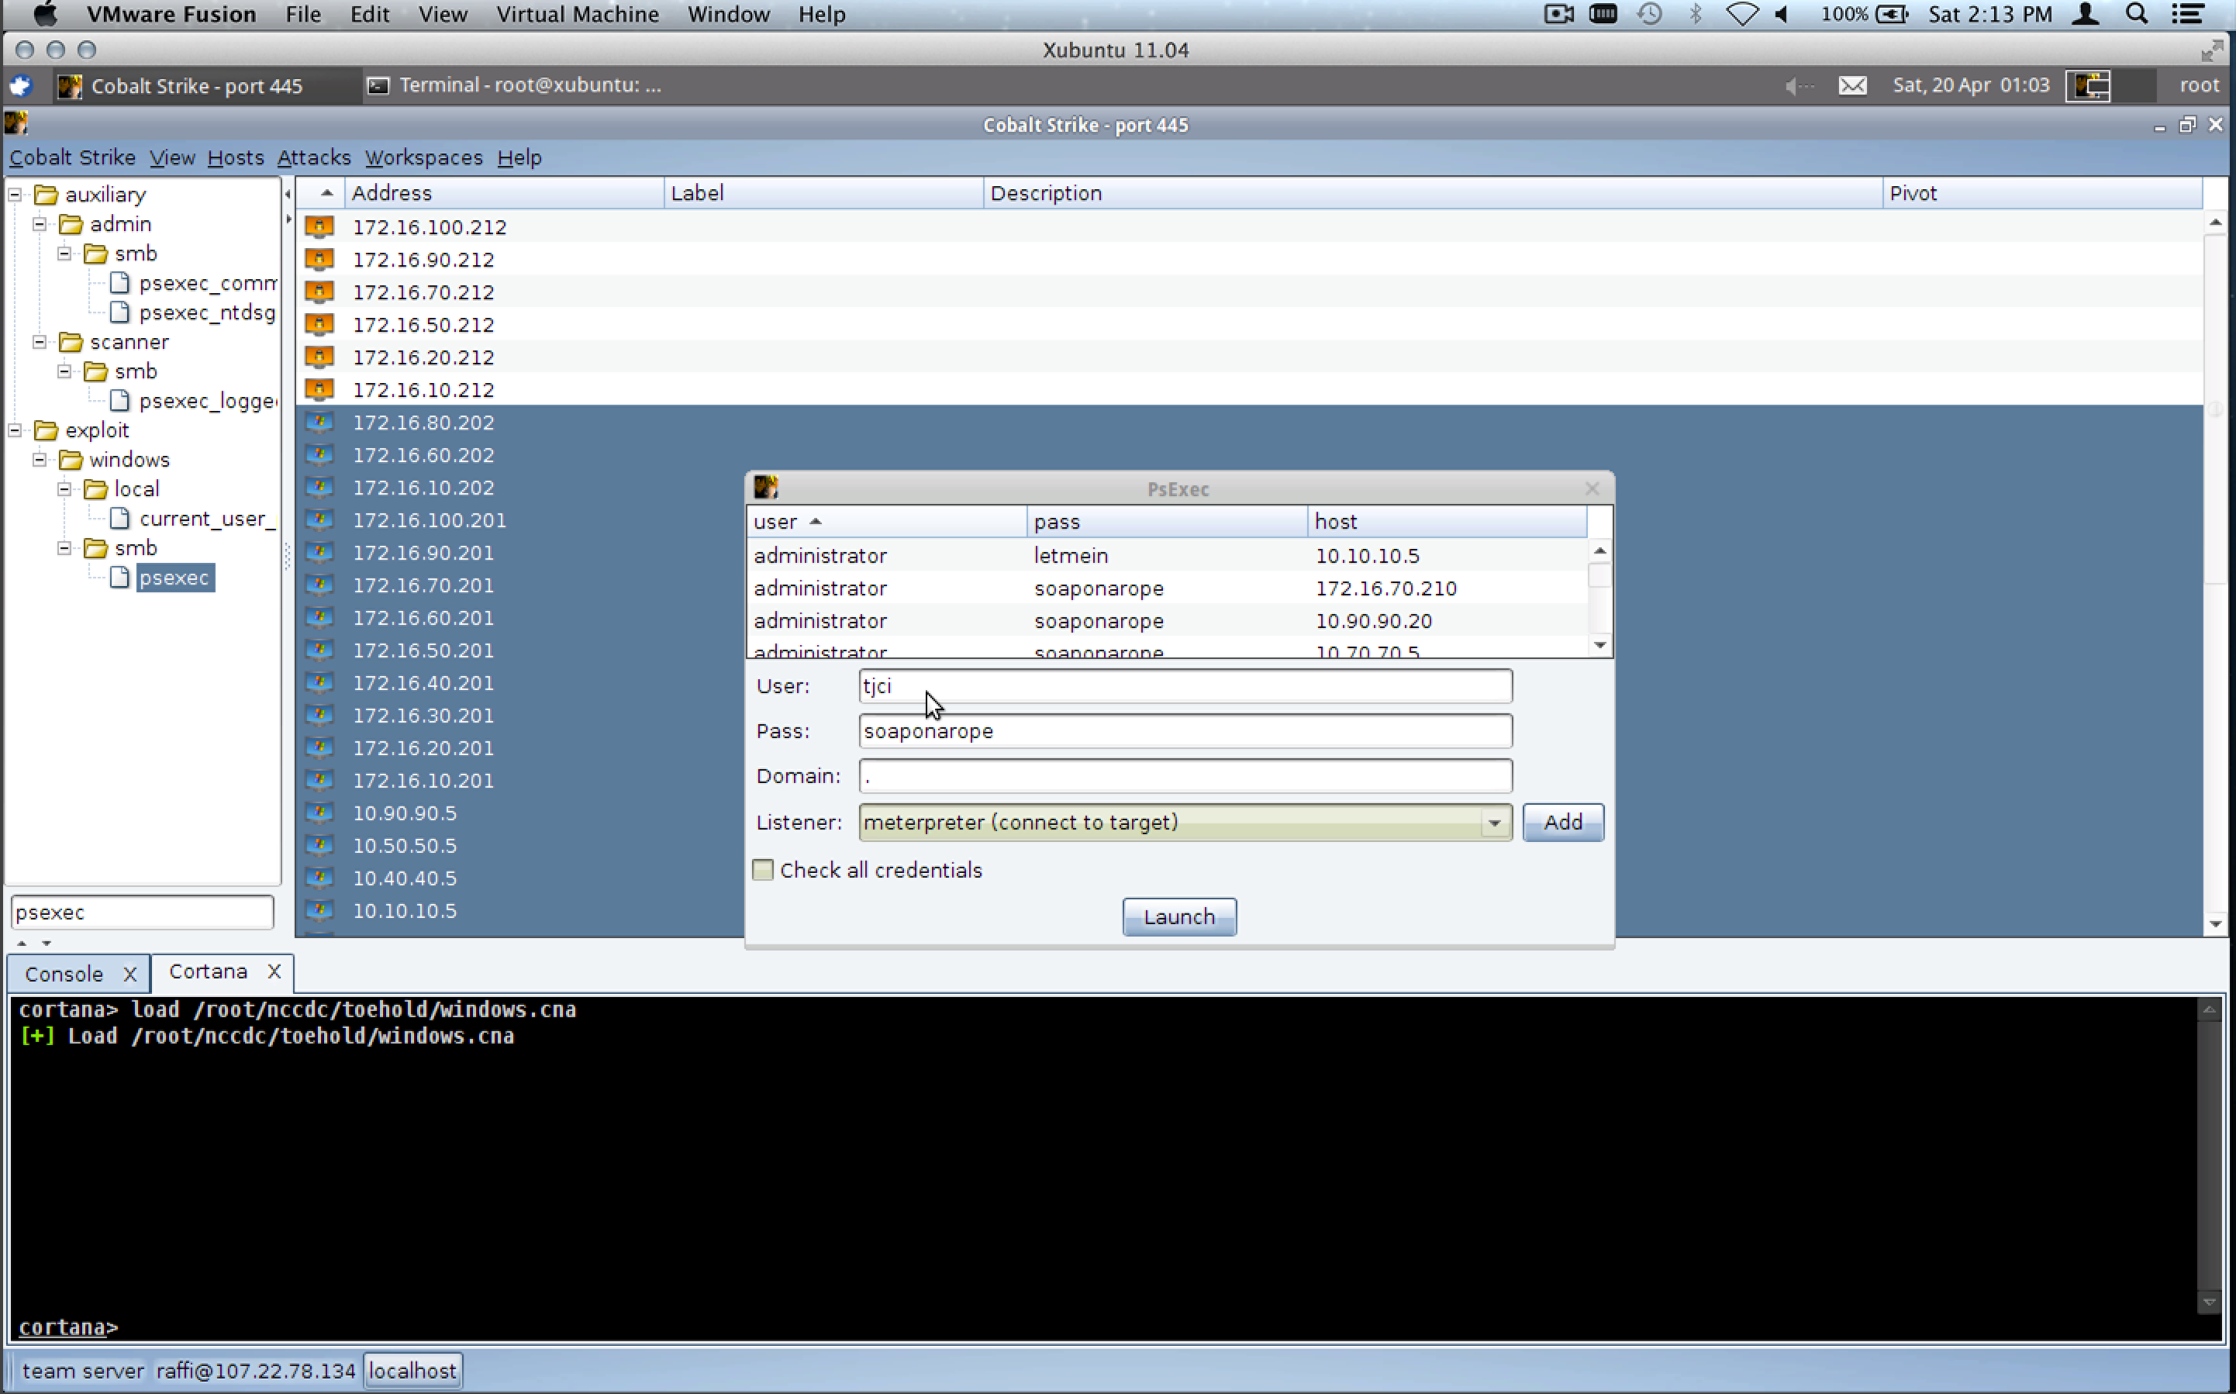Click the psexec_ntdsgrab module file icon
This screenshot has width=2236, height=1394.
[120, 312]
